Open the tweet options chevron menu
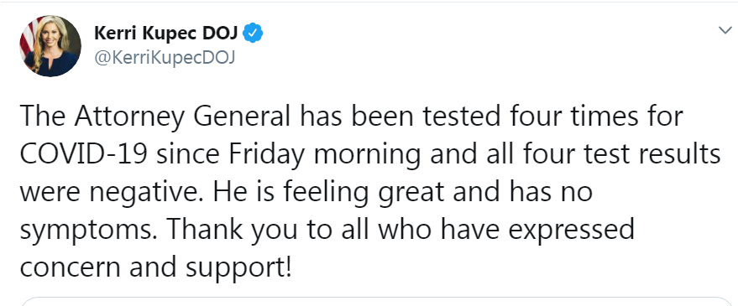738x306 pixels. coord(725,30)
